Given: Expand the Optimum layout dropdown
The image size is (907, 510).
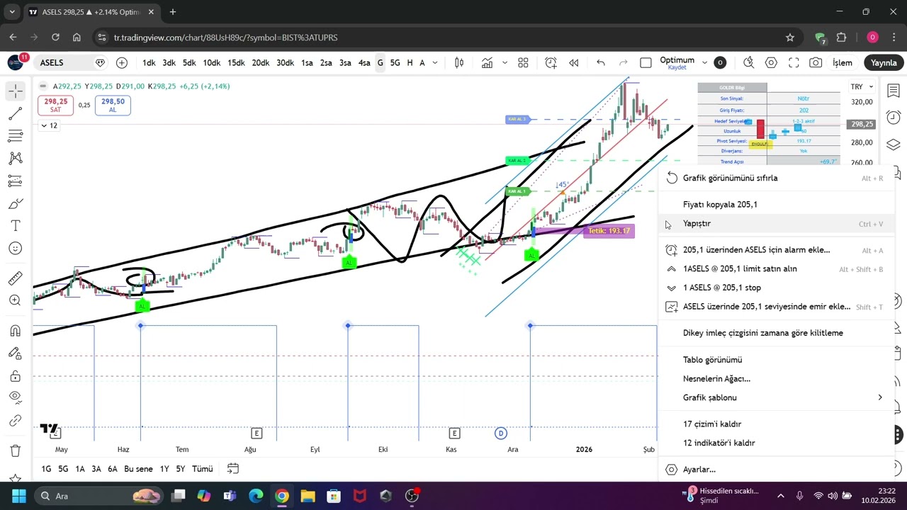Looking at the screenshot, I should tap(704, 63).
